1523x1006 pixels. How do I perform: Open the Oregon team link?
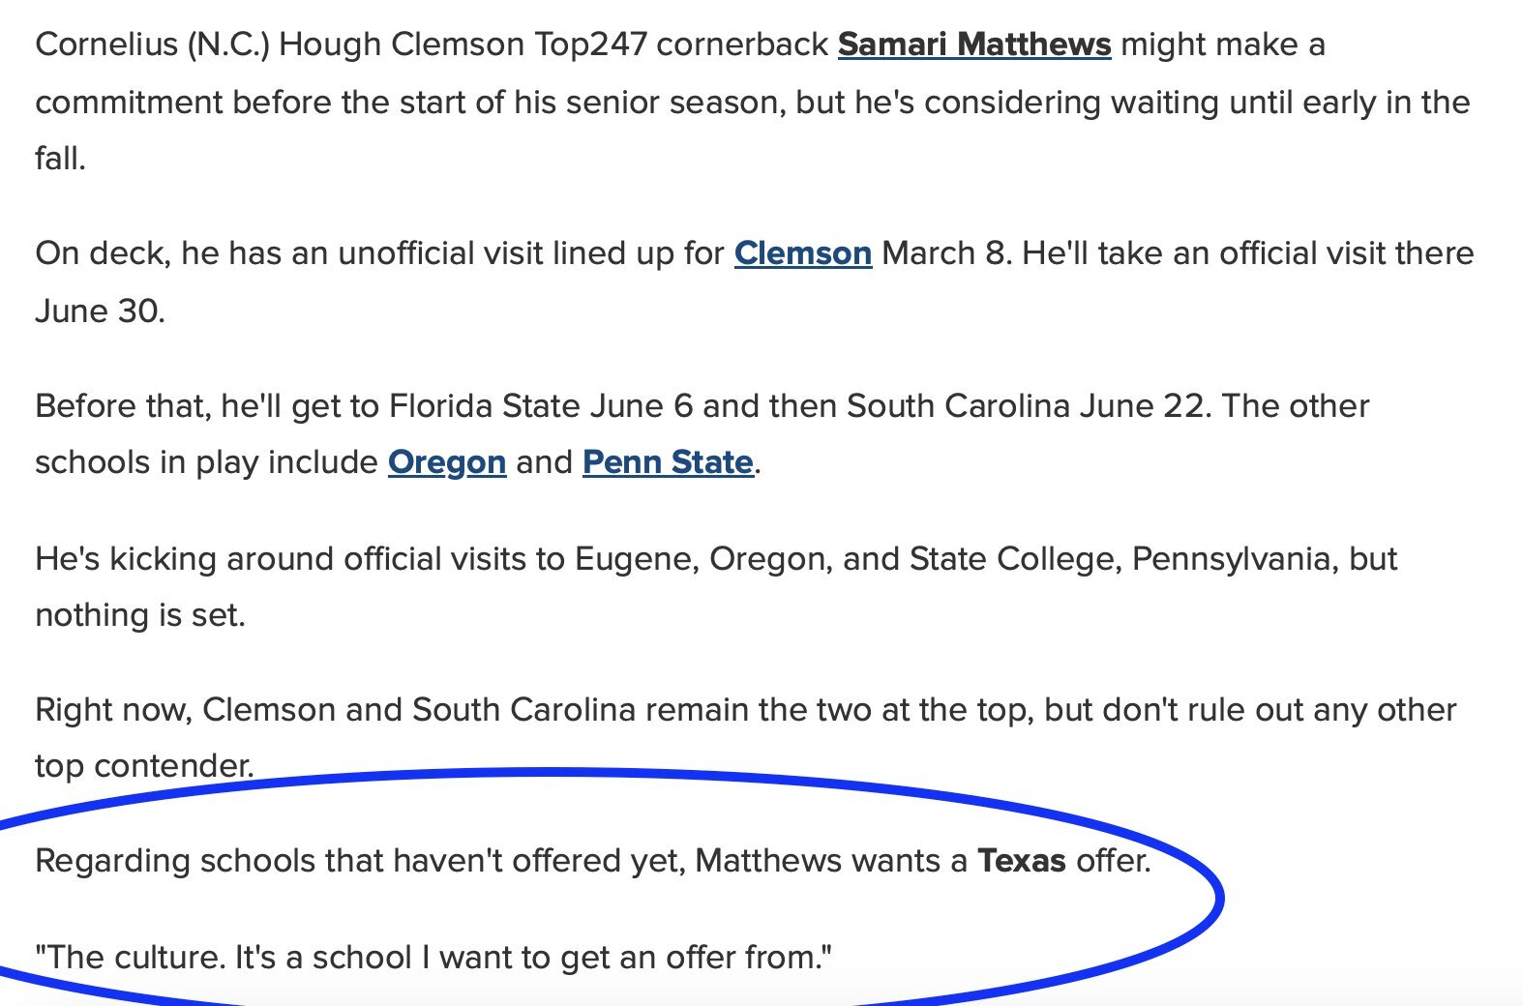coord(447,462)
